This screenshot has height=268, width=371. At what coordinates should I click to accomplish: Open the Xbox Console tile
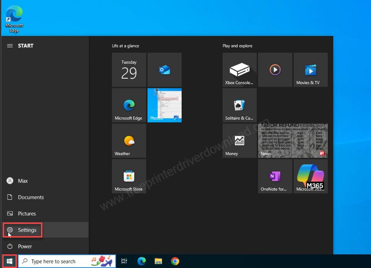pos(240,70)
